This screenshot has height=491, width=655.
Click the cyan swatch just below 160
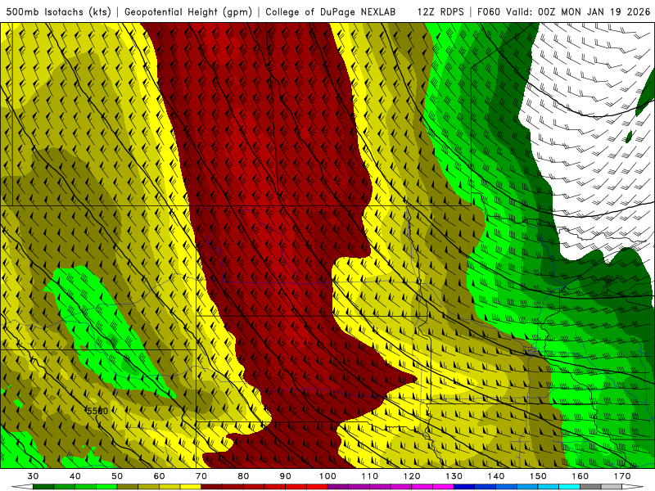click(x=569, y=487)
